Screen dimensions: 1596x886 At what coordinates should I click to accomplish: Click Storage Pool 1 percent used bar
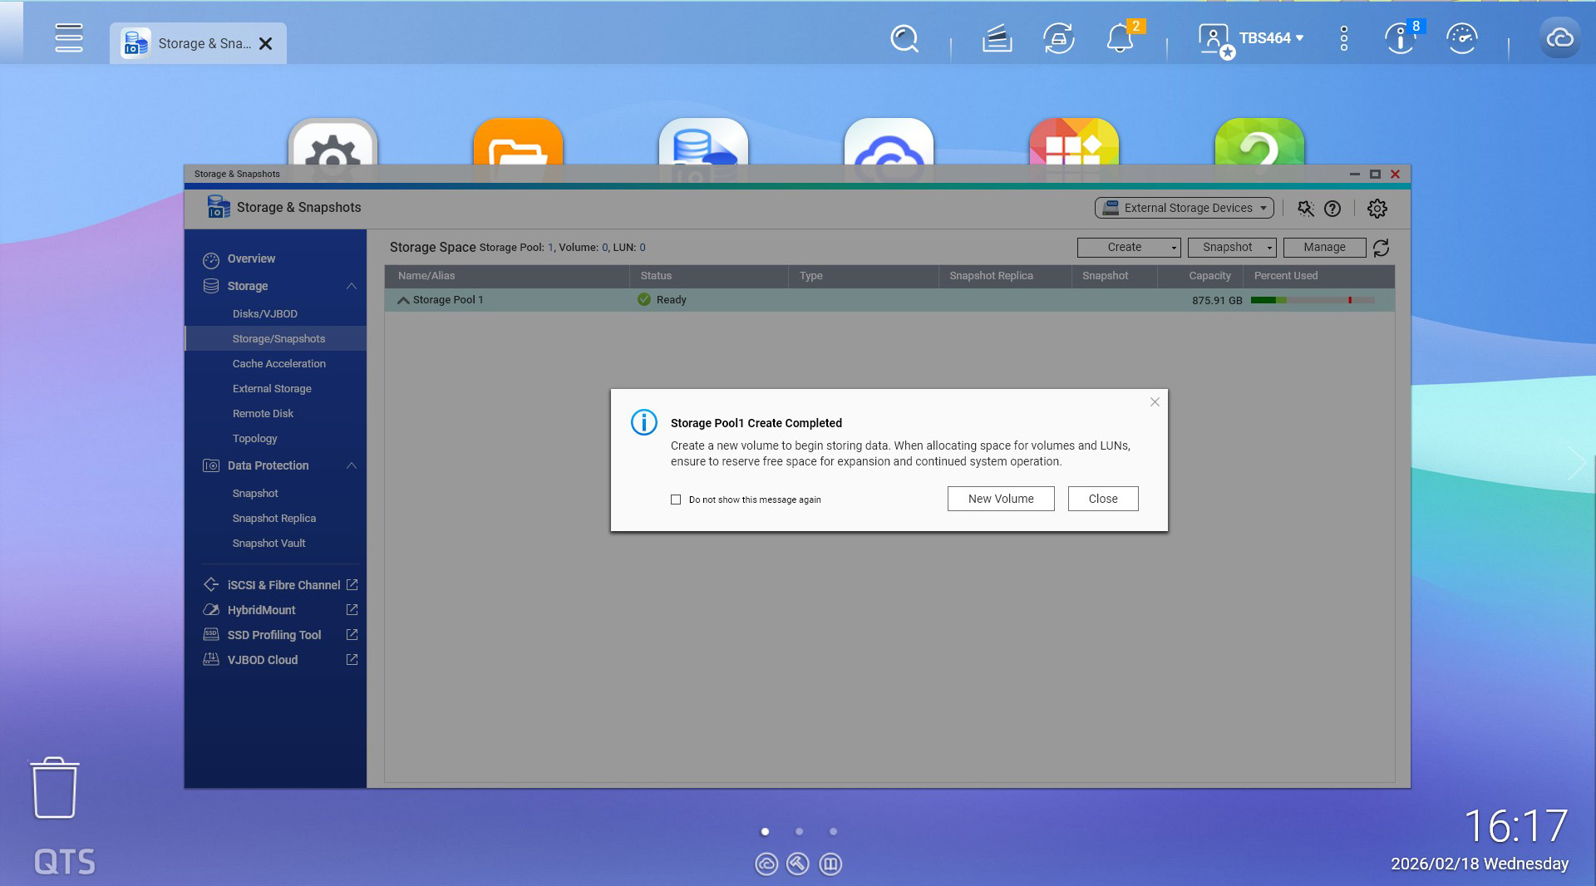(x=1312, y=300)
